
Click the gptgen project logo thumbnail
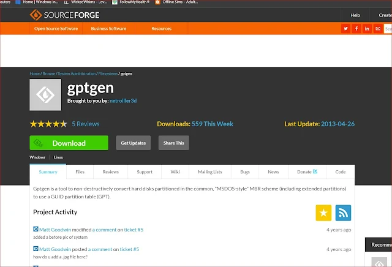pos(45,95)
